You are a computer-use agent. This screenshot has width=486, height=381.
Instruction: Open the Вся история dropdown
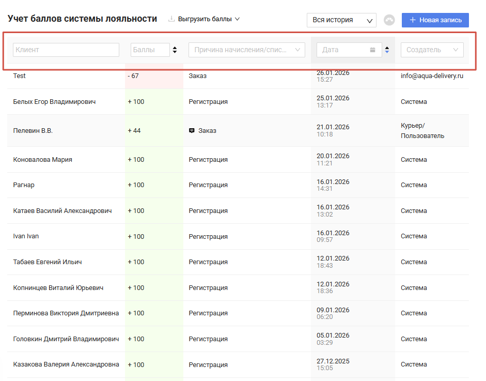point(341,20)
